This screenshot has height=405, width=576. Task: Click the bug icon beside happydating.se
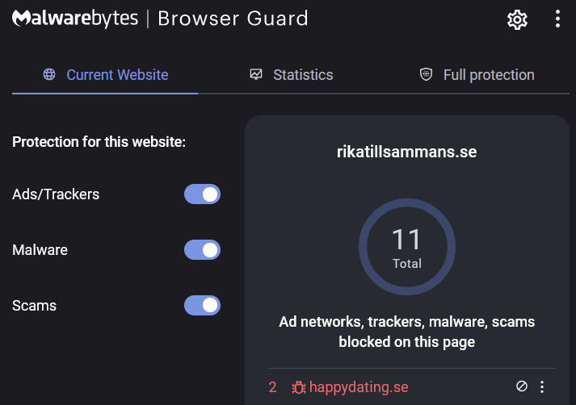pos(298,387)
